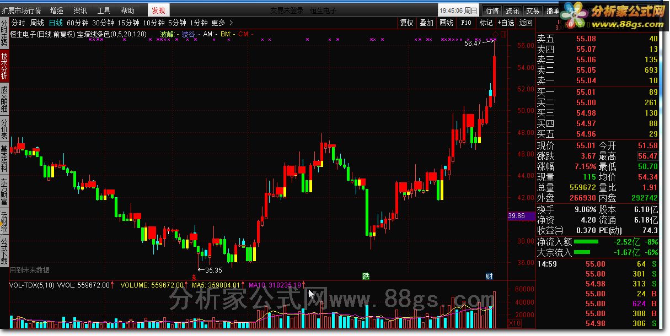Open the 成交明细 side tab

click(4, 99)
